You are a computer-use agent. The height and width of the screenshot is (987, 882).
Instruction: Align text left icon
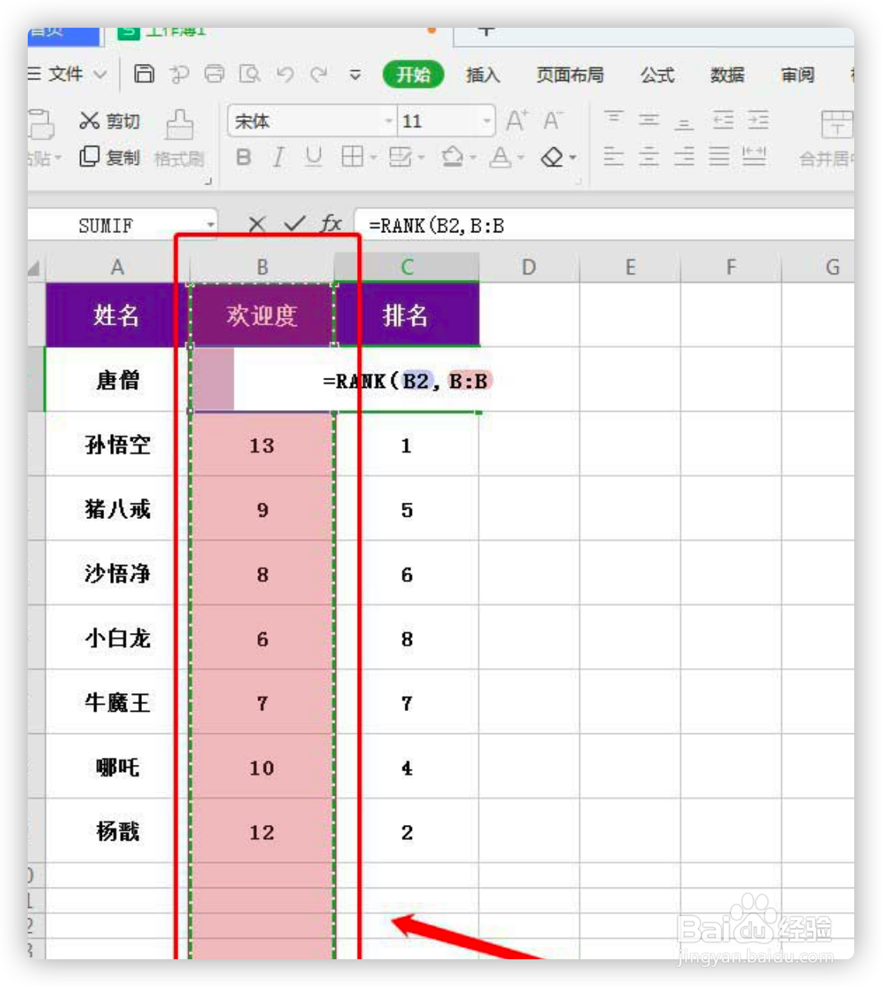pyautogui.click(x=614, y=157)
